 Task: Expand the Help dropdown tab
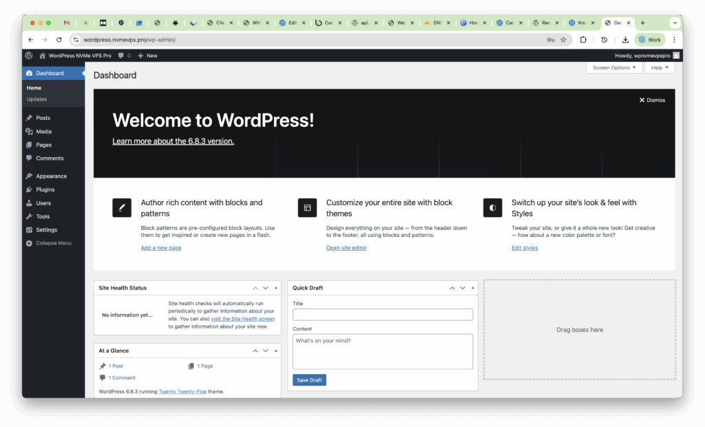click(660, 67)
